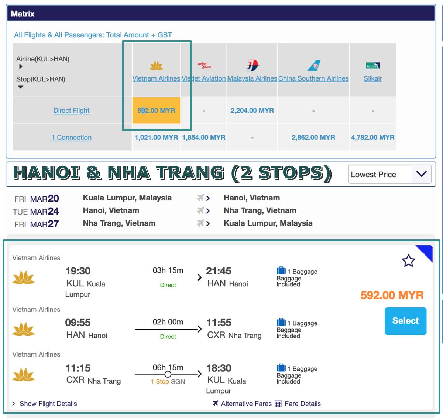
Task: Filter by 1 Connection row link
Action: pos(72,138)
